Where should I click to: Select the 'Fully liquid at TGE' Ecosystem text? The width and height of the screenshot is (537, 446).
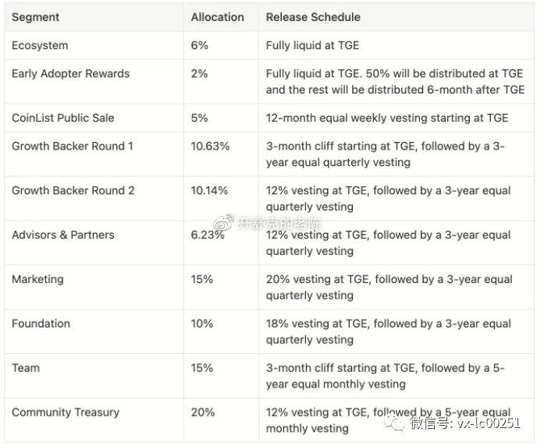click(x=312, y=45)
